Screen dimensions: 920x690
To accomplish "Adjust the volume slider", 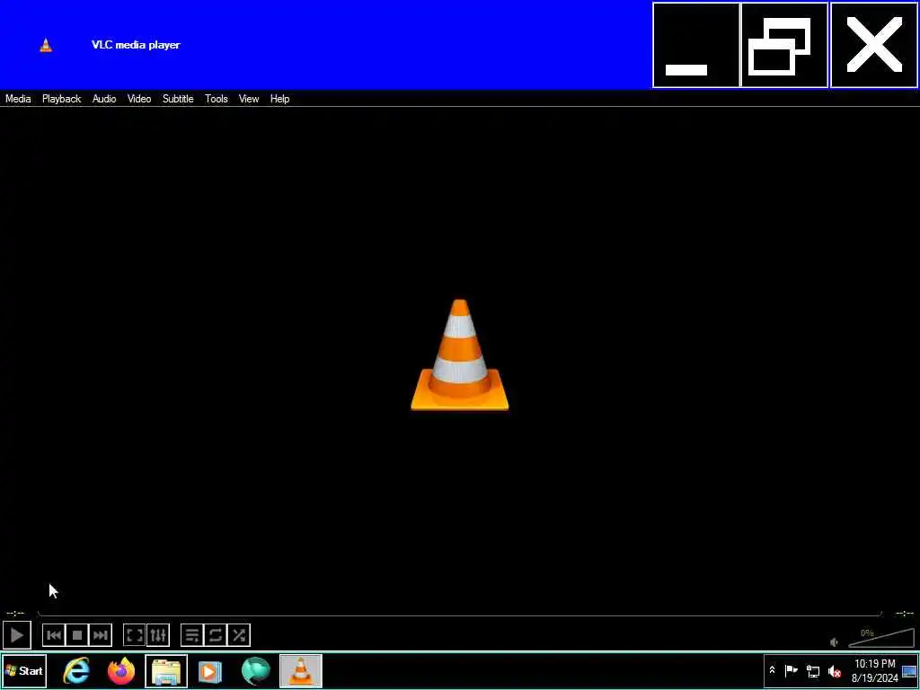I will 881,638.
